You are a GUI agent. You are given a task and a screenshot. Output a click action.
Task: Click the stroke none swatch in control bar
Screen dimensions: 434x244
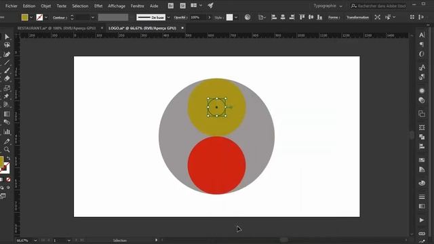pos(40,18)
